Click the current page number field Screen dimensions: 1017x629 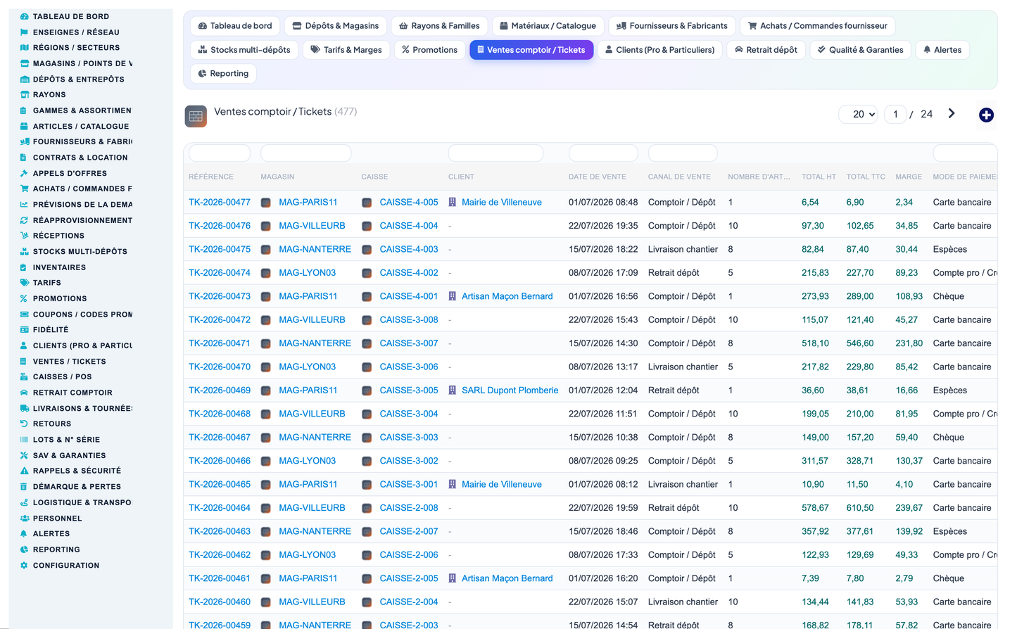(x=895, y=114)
